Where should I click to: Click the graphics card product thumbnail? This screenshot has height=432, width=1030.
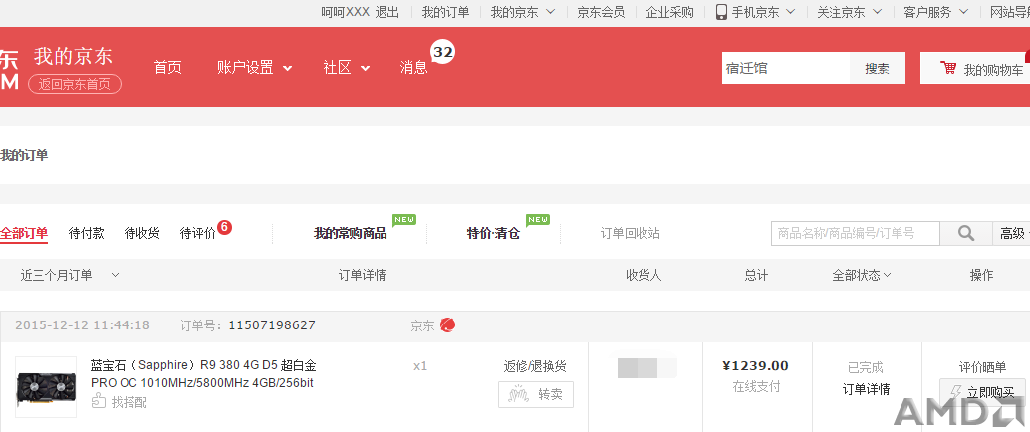coord(46,386)
